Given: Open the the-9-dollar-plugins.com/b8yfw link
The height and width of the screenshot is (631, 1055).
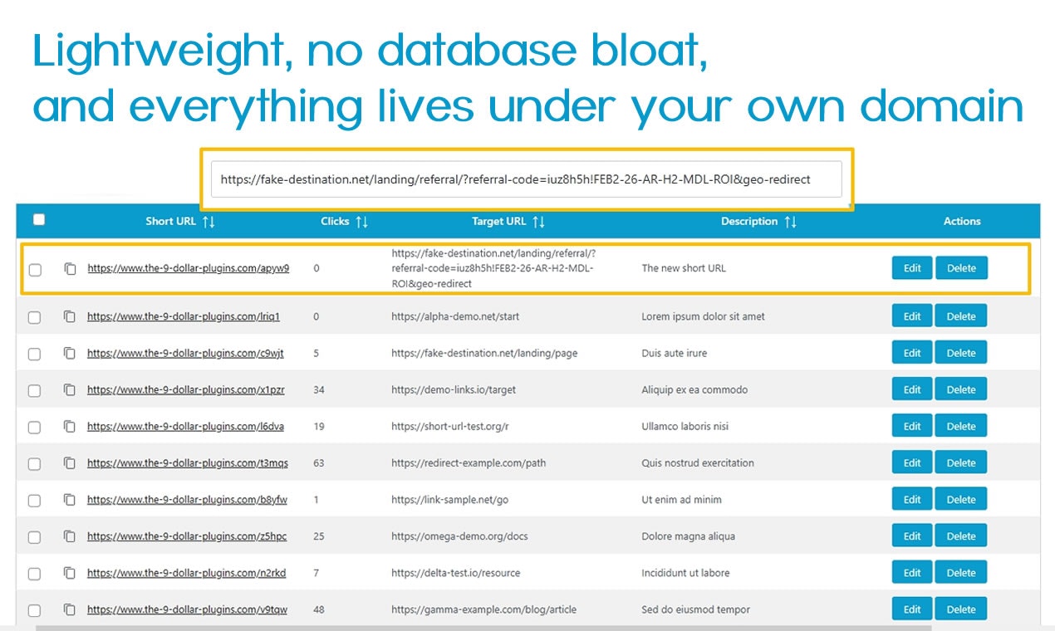Looking at the screenshot, I should coord(187,499).
